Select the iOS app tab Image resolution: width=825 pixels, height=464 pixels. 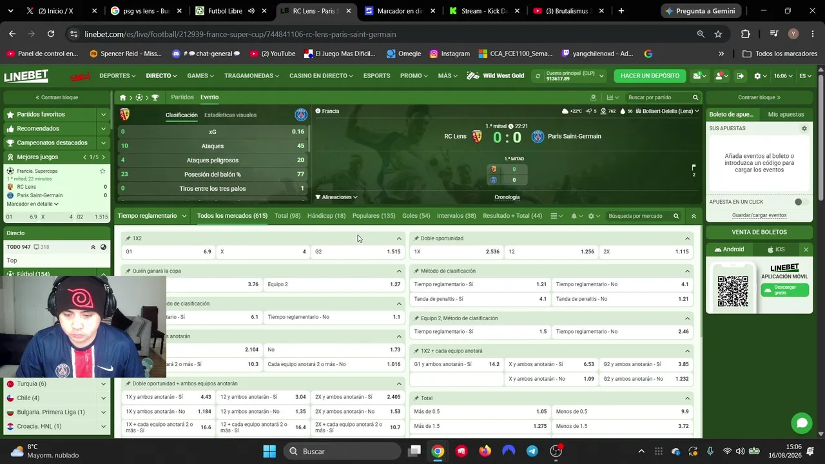pos(775,249)
